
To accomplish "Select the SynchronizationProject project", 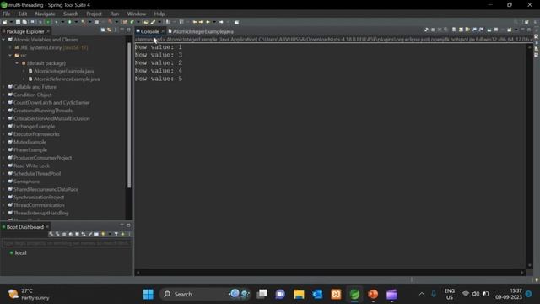I will [39, 198].
